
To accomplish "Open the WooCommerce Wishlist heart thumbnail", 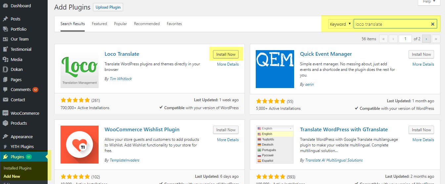I will (80, 145).
